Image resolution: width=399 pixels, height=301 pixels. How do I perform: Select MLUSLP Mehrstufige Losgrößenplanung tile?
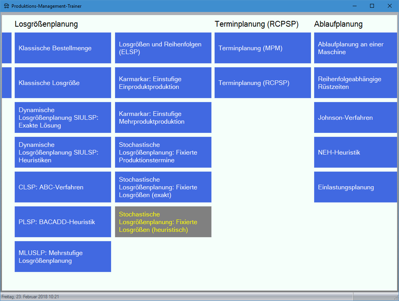click(63, 257)
